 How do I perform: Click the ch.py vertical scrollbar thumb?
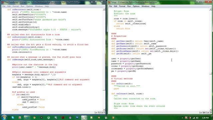pyautogui.click(x=210, y=74)
